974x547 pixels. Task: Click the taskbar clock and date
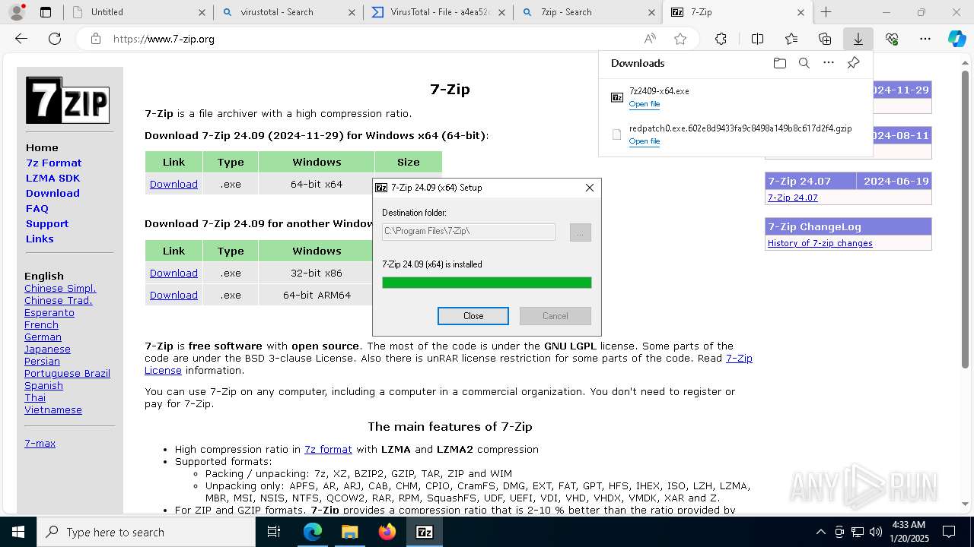[908, 532]
